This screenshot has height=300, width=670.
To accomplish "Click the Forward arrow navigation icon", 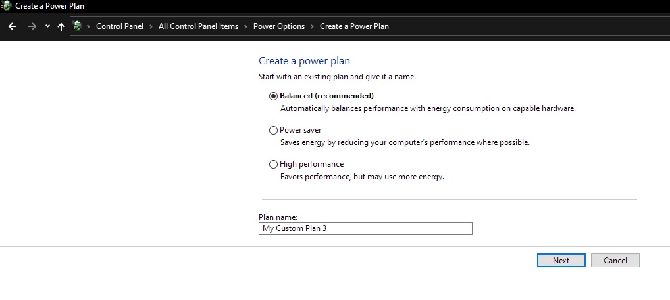I will click(32, 26).
